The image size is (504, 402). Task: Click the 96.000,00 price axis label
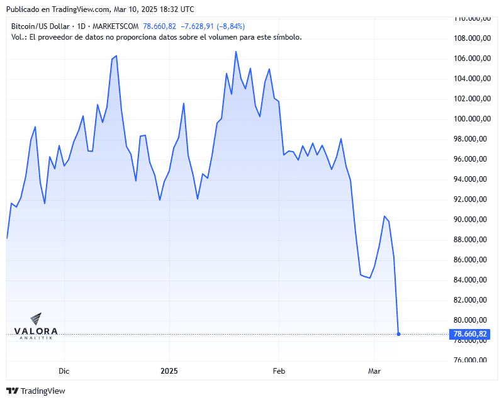click(470, 159)
